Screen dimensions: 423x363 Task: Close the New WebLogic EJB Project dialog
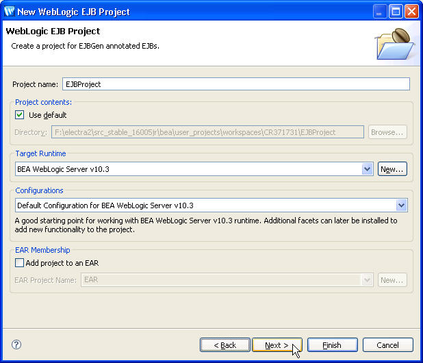pyautogui.click(x=411, y=12)
